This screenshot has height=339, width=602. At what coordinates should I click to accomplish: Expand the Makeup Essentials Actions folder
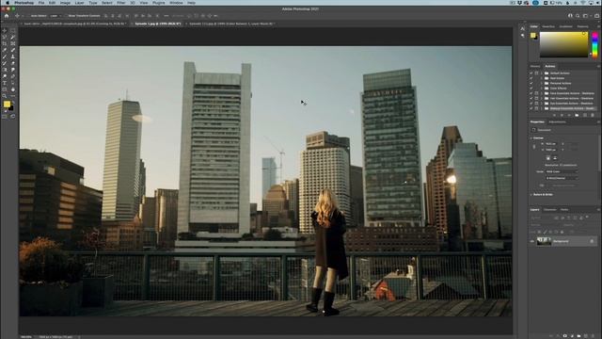pos(542,108)
